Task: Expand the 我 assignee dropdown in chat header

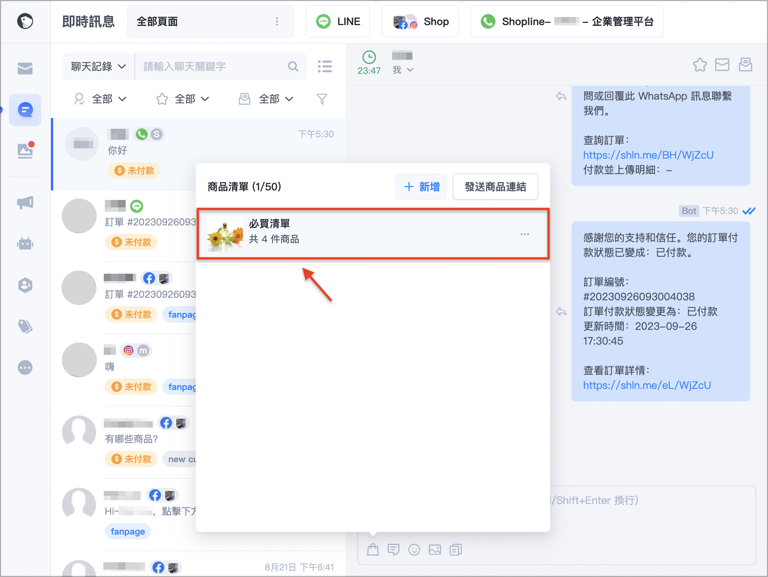Action: coord(403,70)
